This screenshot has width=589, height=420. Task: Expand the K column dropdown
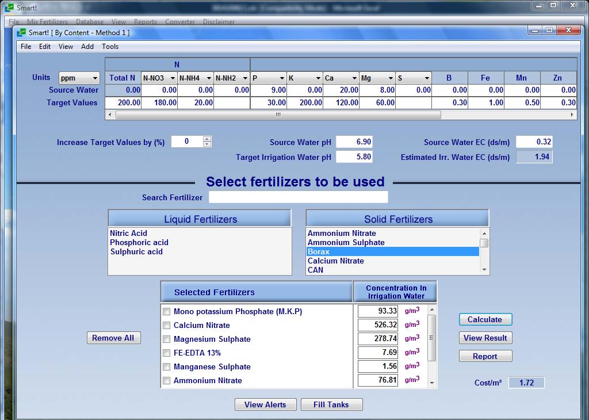pos(318,78)
